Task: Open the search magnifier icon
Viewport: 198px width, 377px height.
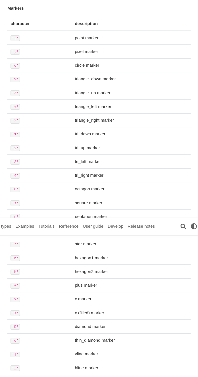Action: pyautogui.click(x=183, y=226)
